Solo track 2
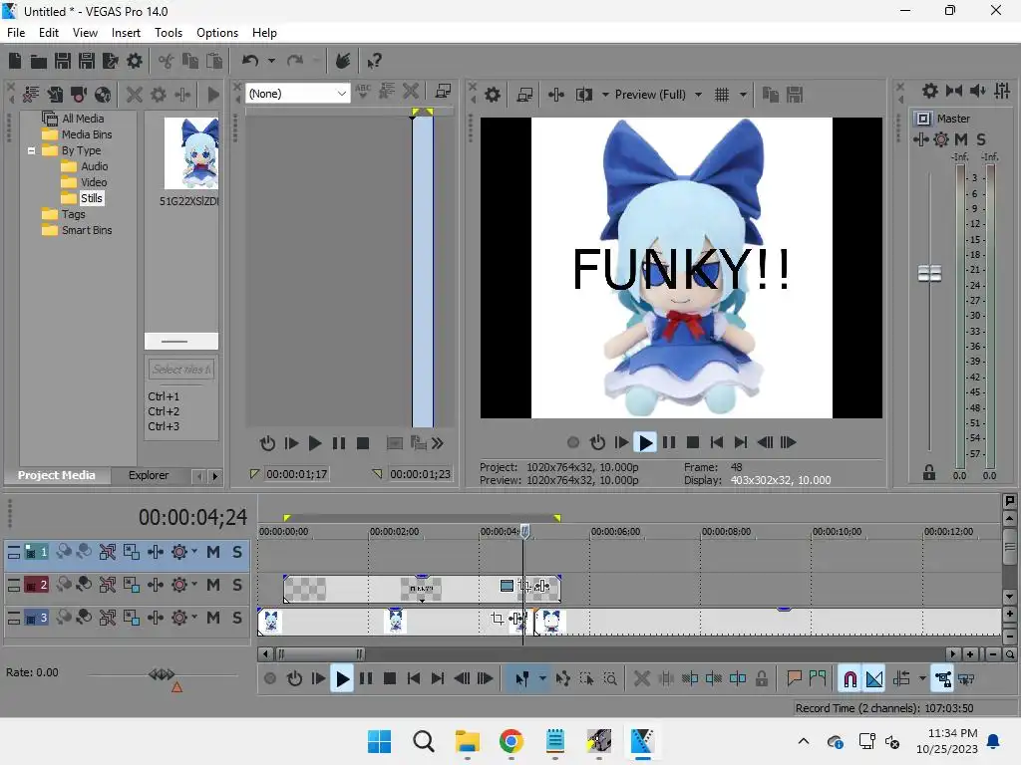Image resolution: width=1021 pixels, height=765 pixels. [237, 585]
